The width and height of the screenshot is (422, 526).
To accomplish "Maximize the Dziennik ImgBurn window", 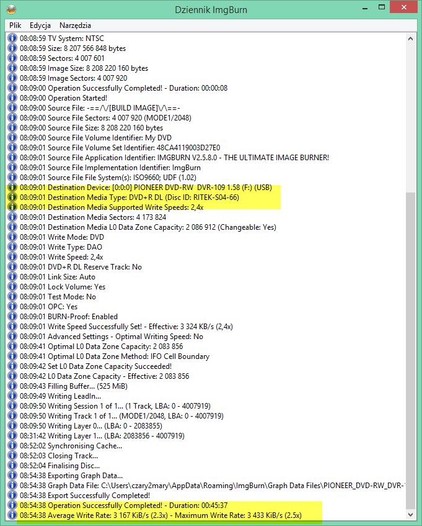I will 382,7.
